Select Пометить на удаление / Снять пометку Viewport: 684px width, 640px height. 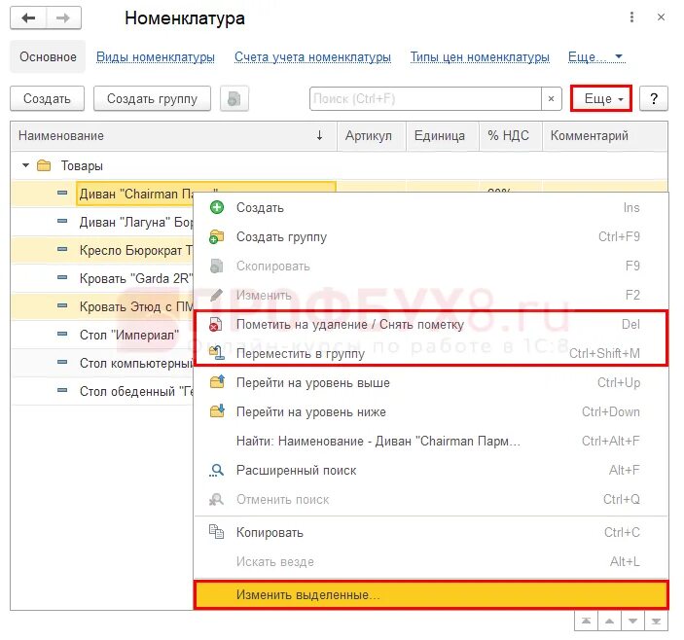point(431,325)
